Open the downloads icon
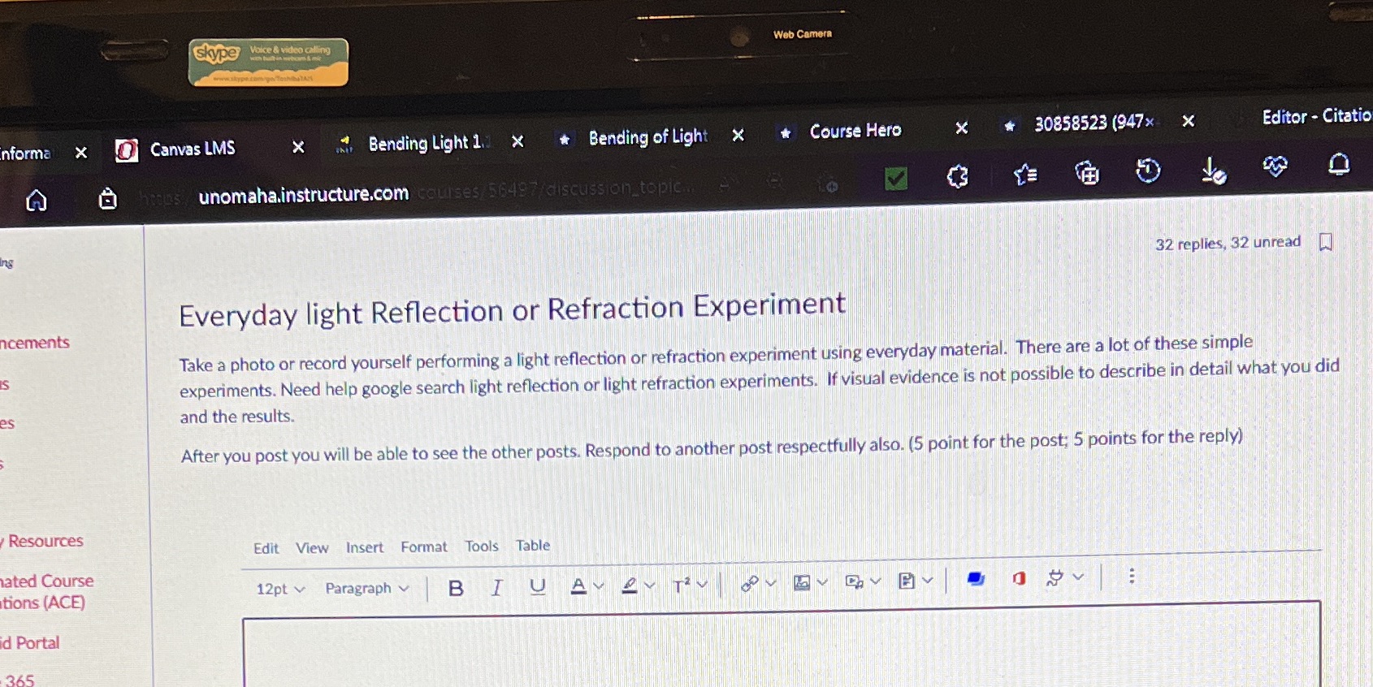Viewport: 1373px width, 687px height. (1213, 171)
